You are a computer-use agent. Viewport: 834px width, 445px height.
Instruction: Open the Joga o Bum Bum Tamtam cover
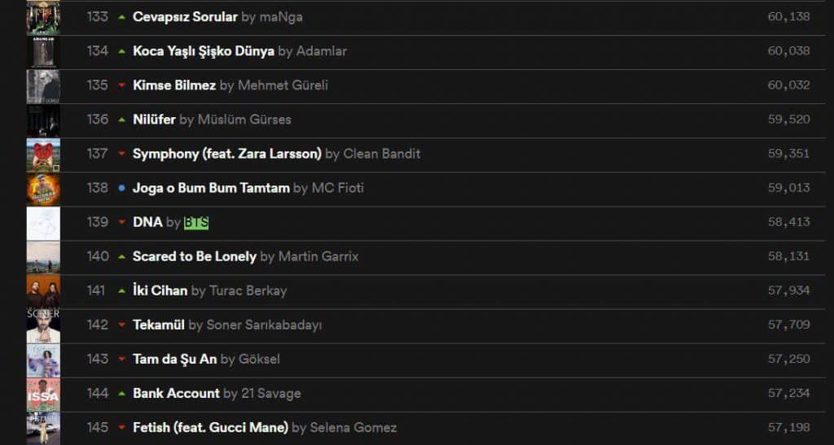pos(43,189)
